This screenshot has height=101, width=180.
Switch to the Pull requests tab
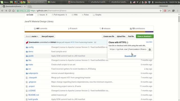pyautogui.click(x=59, y=15)
